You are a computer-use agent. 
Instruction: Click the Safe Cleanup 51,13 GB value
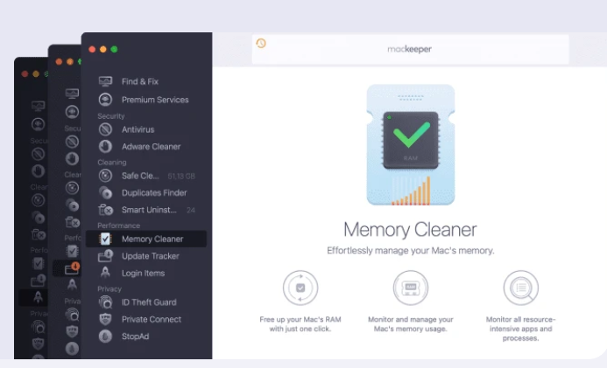click(x=181, y=176)
